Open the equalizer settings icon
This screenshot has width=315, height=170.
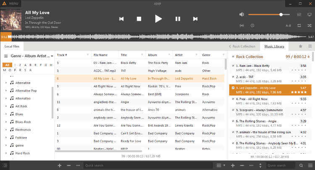[299, 15]
